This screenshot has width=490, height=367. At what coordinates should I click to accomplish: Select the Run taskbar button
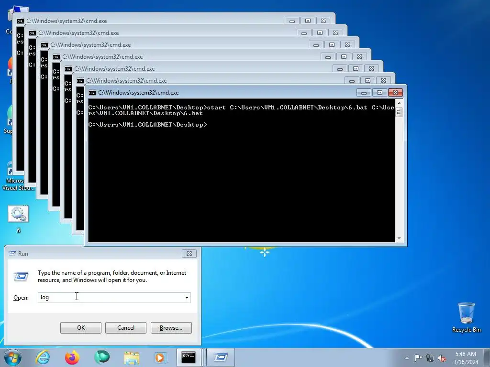[221, 357]
